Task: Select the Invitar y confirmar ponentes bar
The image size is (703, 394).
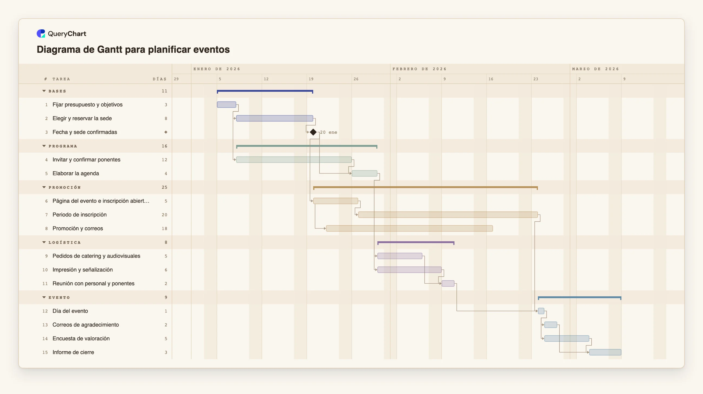Action: pos(294,160)
